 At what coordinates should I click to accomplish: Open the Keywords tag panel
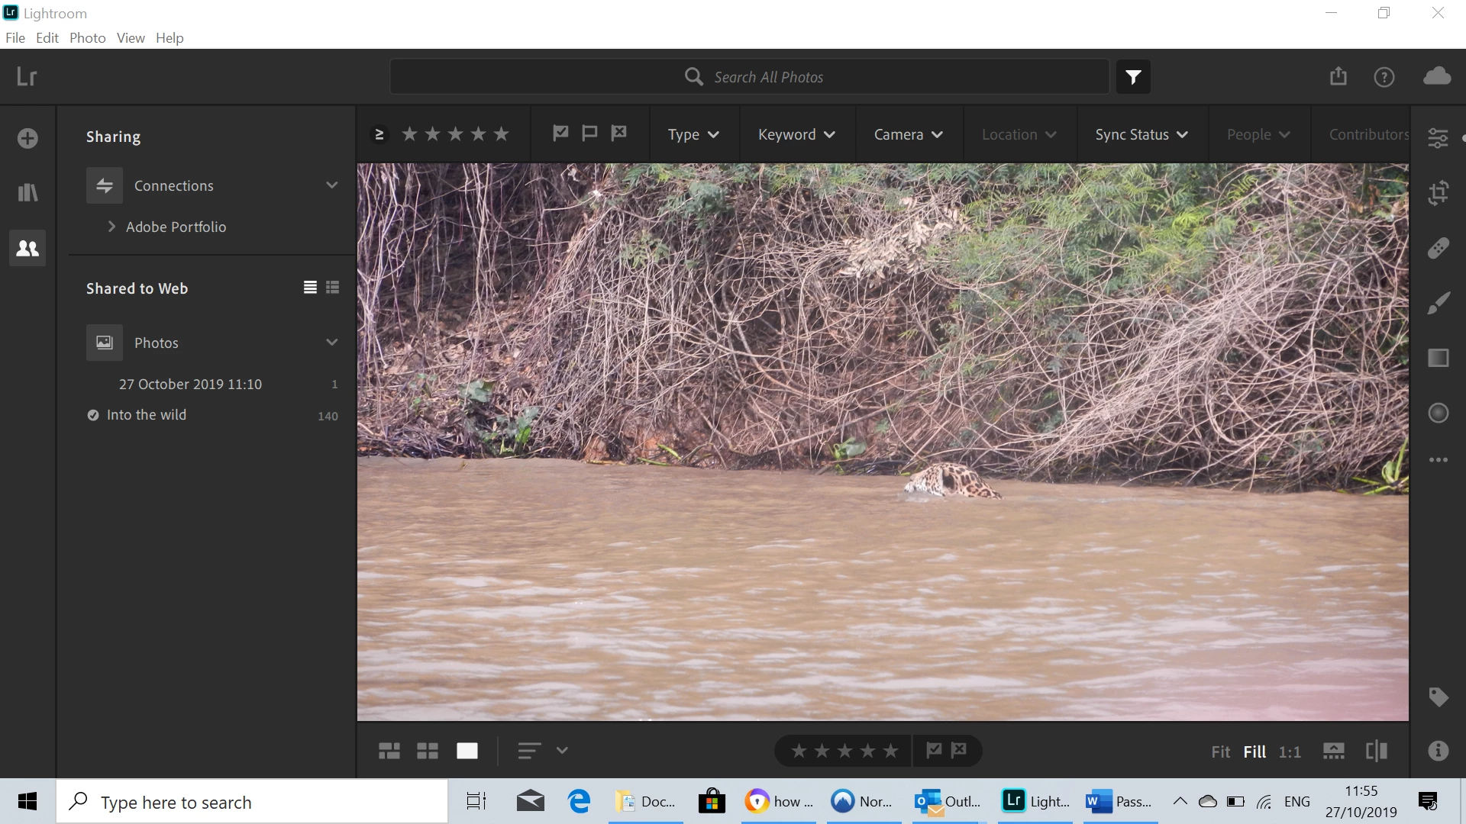1438,697
